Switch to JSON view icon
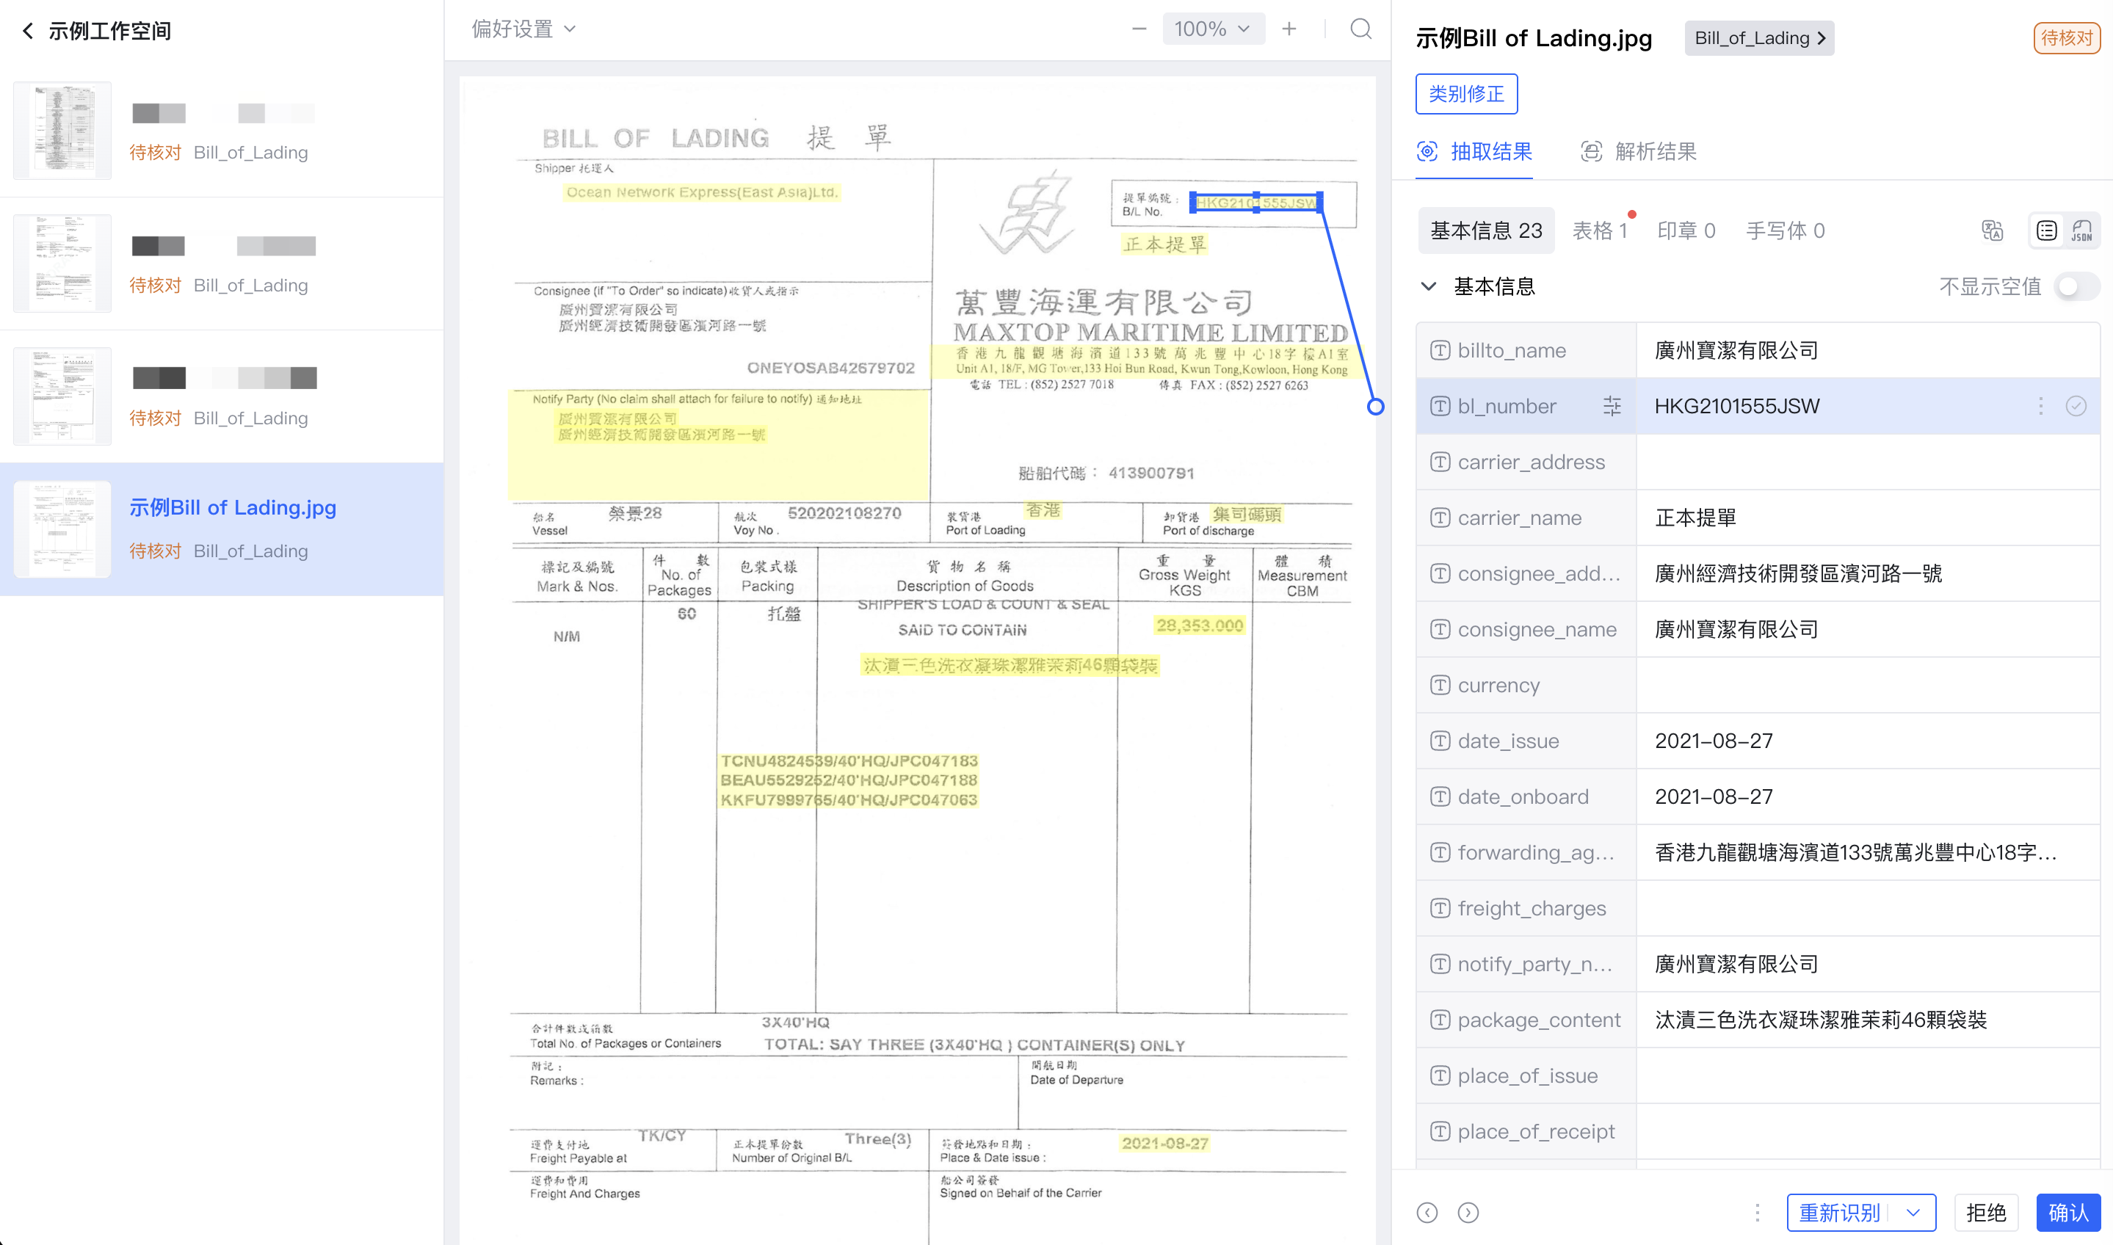 (x=2082, y=231)
